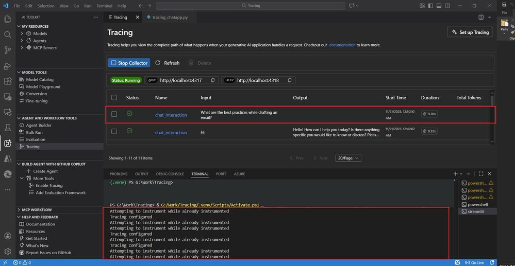Open the Selection menu

click(46, 6)
